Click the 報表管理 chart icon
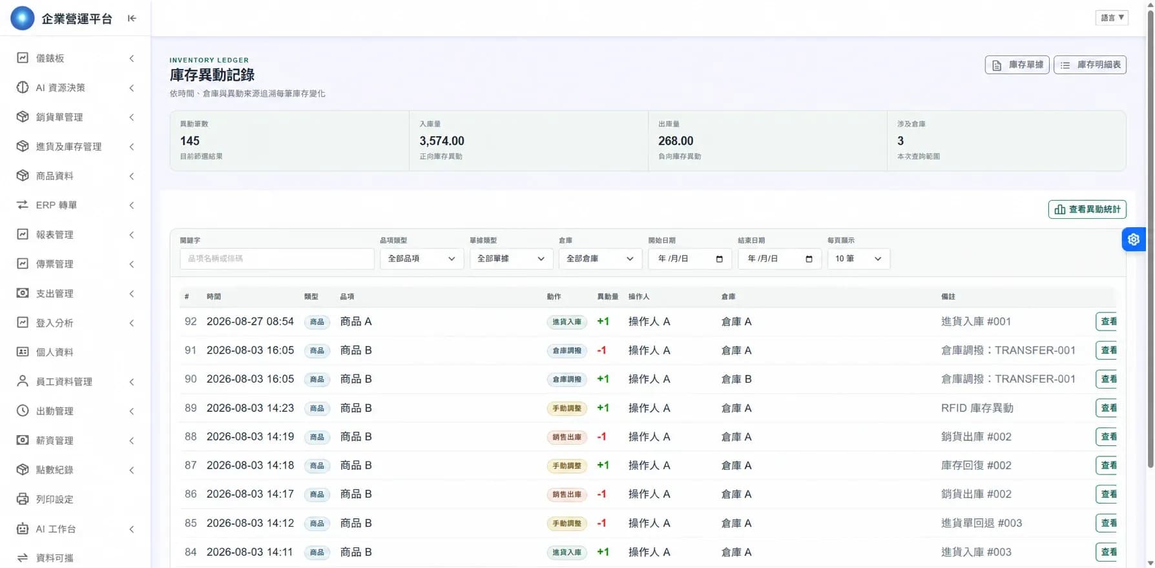The height and width of the screenshot is (568, 1155). pyautogui.click(x=23, y=234)
